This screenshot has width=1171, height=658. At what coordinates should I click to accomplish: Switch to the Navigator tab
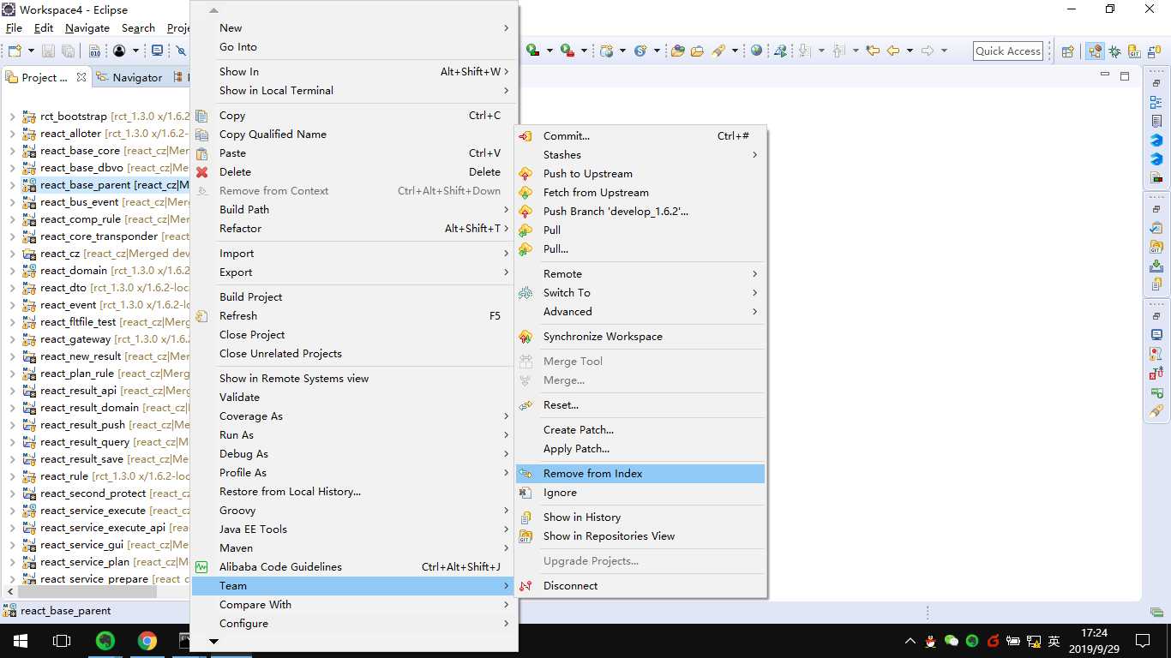129,77
